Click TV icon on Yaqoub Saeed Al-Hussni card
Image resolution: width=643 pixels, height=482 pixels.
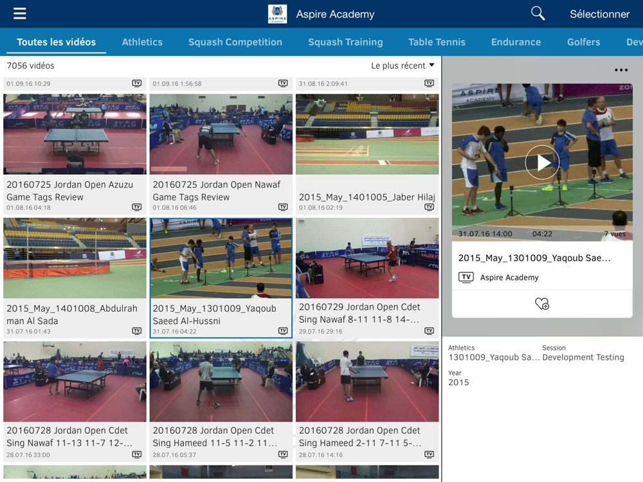(x=283, y=331)
